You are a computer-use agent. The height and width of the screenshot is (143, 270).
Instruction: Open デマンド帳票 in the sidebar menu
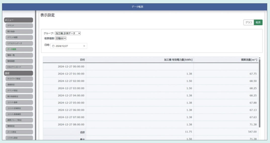click(19, 37)
